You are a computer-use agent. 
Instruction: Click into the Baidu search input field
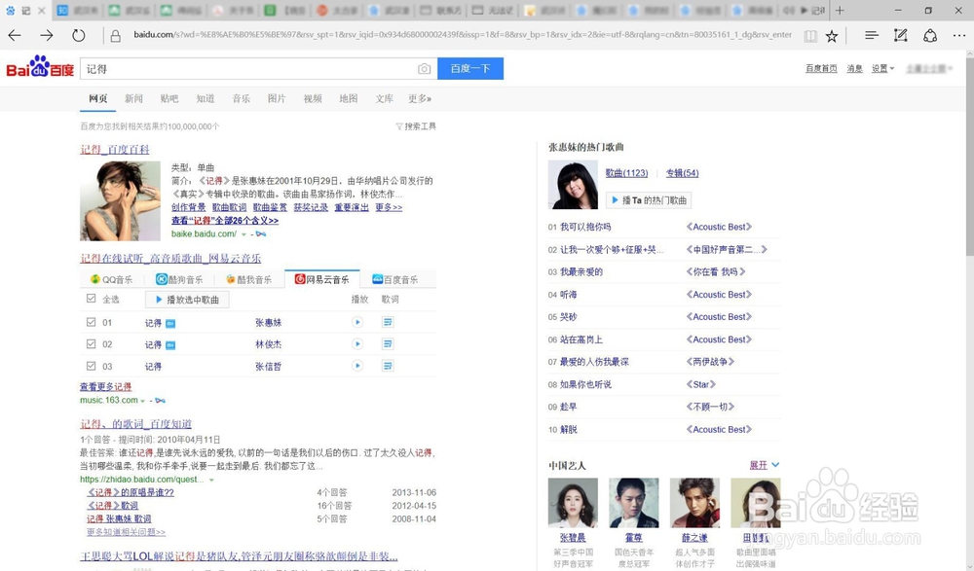pyautogui.click(x=248, y=69)
